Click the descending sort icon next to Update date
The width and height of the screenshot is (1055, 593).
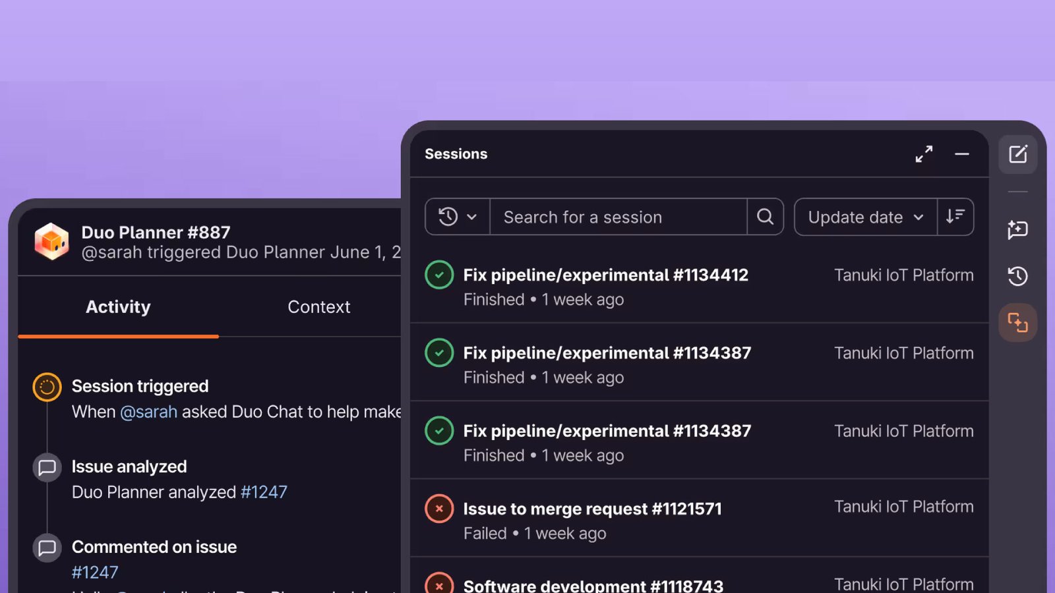click(x=955, y=217)
